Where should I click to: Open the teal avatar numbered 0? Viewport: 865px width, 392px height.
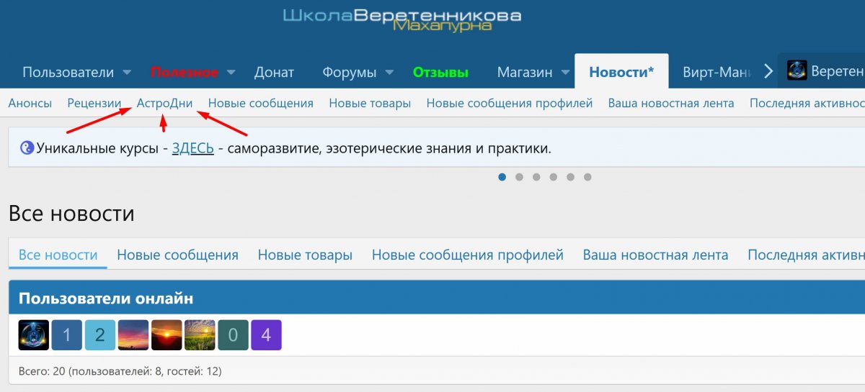click(233, 335)
